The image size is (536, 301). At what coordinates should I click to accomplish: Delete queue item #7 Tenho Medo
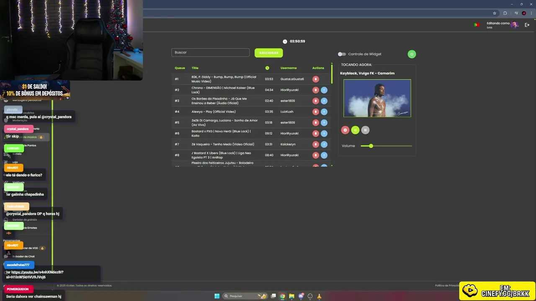[x=316, y=144]
